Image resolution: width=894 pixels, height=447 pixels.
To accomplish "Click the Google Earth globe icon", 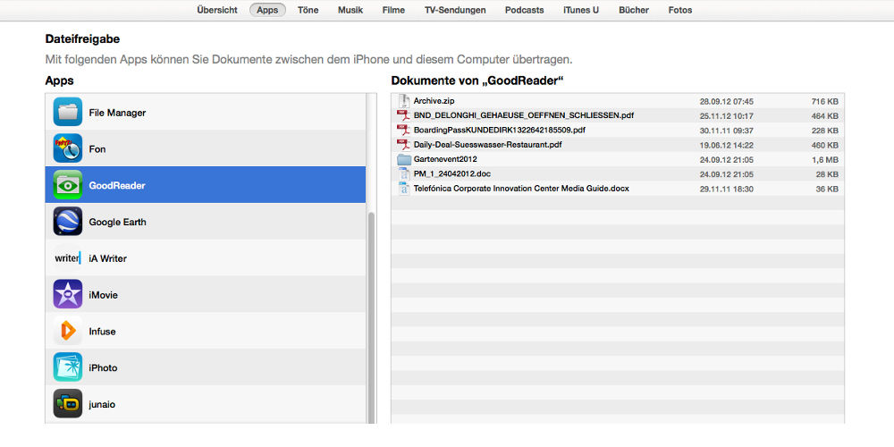I will pyautogui.click(x=68, y=221).
